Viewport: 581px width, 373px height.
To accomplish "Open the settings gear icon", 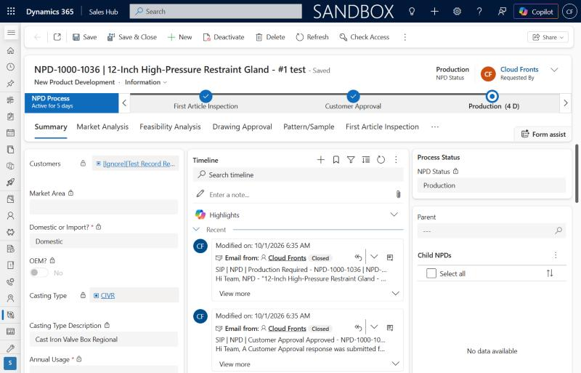I will (x=458, y=12).
